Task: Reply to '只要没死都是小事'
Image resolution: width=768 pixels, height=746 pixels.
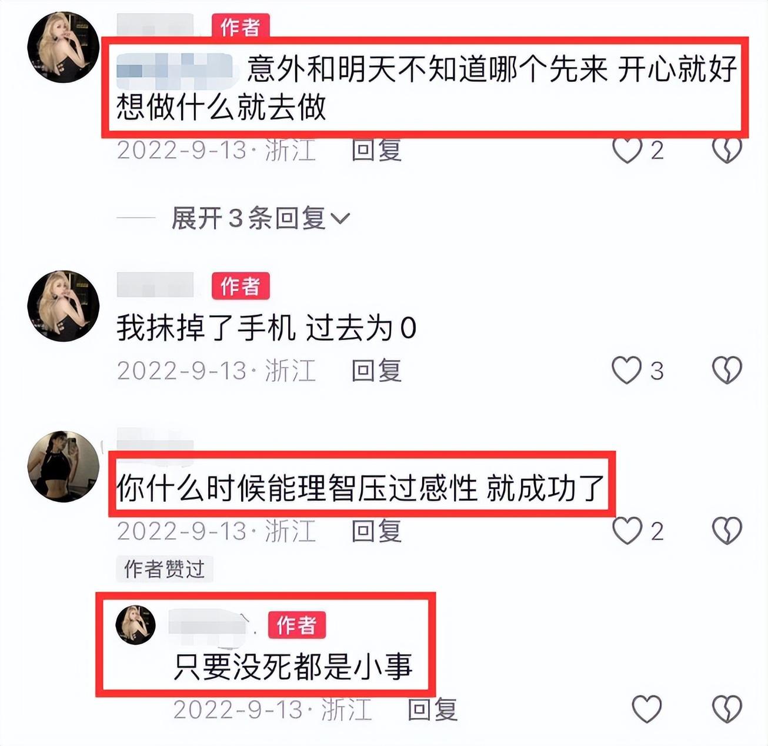Action: pyautogui.click(x=433, y=709)
